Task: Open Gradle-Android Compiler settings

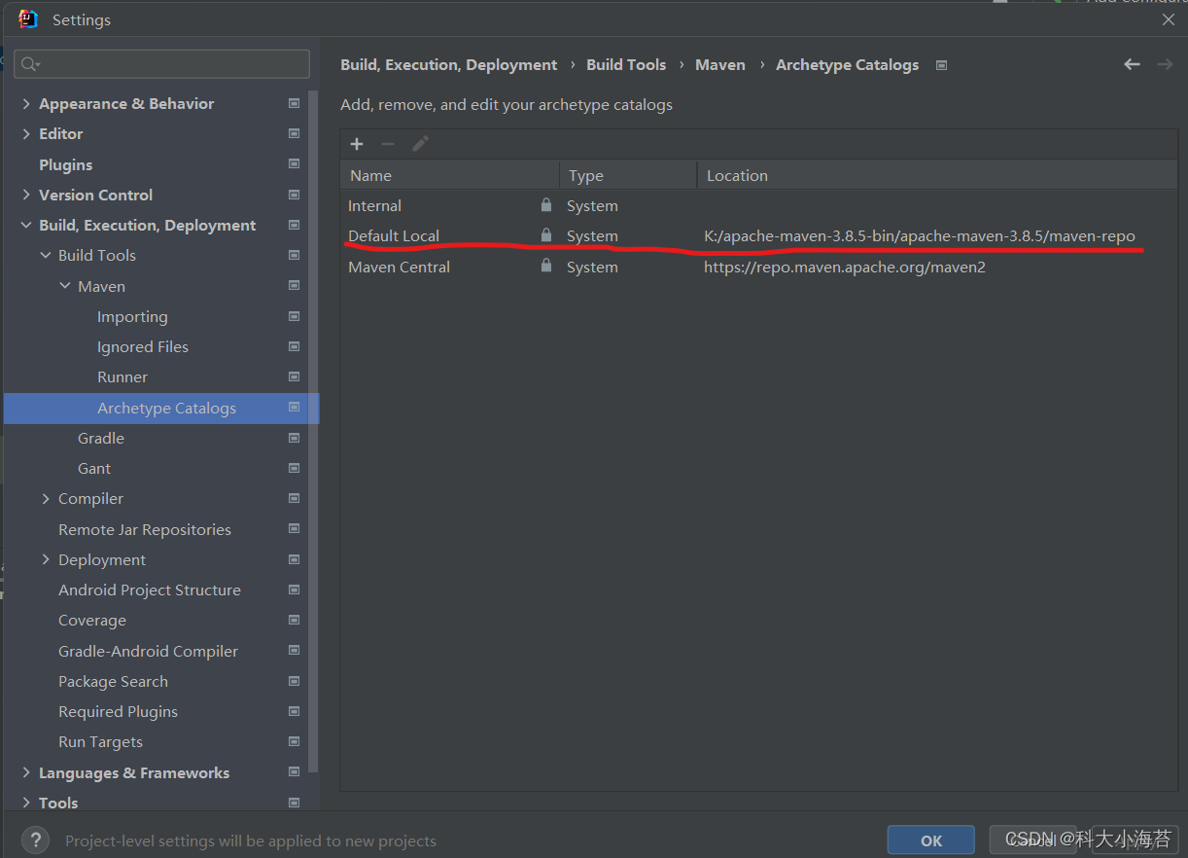Action: click(x=148, y=651)
